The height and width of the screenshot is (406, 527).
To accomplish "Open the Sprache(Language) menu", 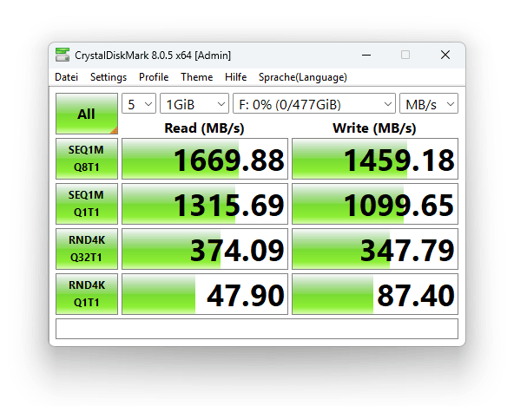I will pyautogui.click(x=302, y=77).
